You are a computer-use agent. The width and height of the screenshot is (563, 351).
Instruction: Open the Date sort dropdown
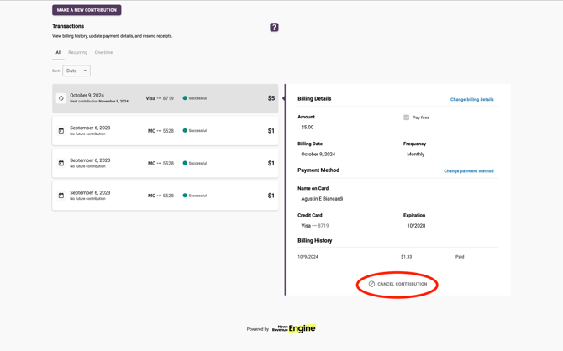76,71
